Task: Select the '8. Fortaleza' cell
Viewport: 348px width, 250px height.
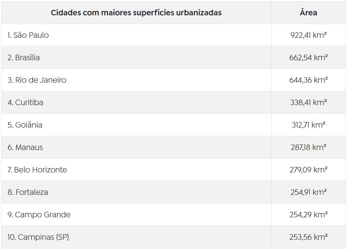Action: [136, 192]
